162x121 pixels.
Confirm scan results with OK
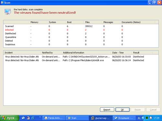[x=122, y=110]
